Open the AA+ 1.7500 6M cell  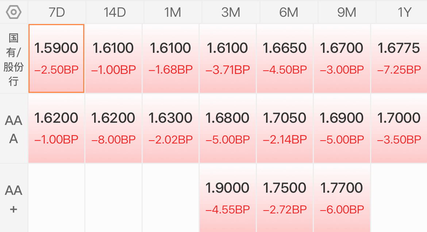coord(285,198)
